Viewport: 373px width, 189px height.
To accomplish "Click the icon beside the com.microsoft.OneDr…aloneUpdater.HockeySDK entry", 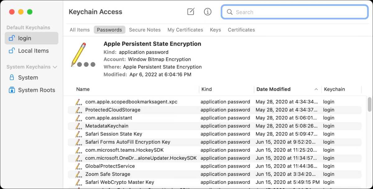I will (78, 158).
